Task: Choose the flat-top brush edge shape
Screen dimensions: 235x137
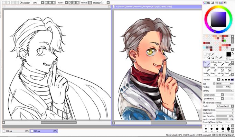Action: pyautogui.click(x=232, y=79)
